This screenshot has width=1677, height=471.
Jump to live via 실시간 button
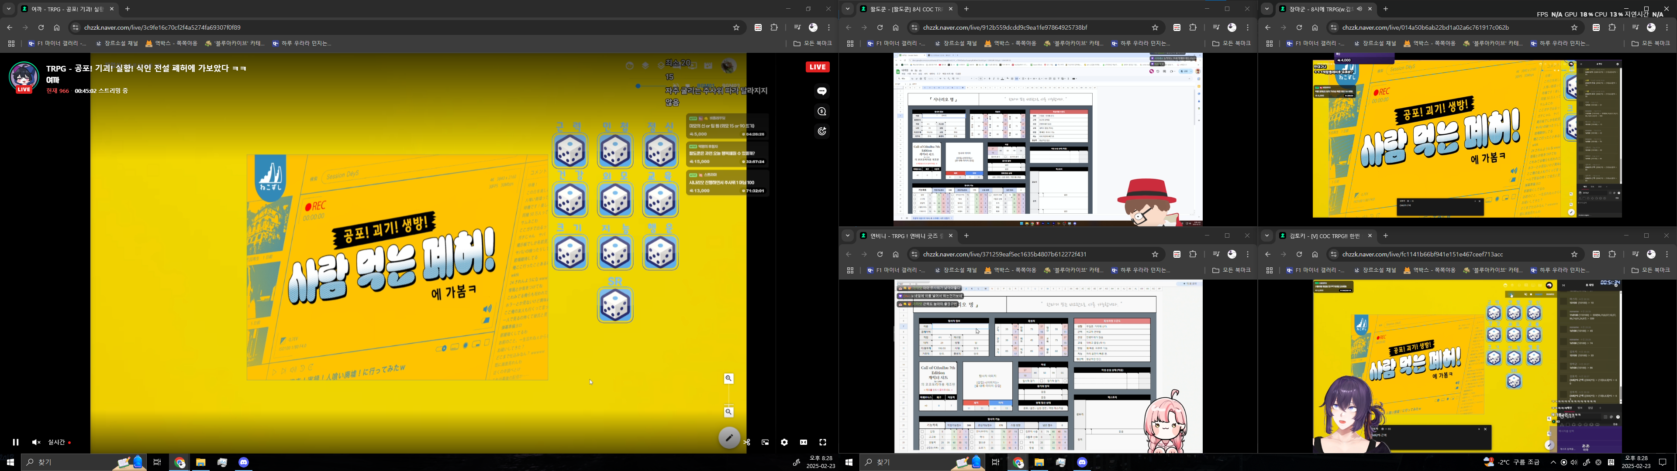pos(59,442)
